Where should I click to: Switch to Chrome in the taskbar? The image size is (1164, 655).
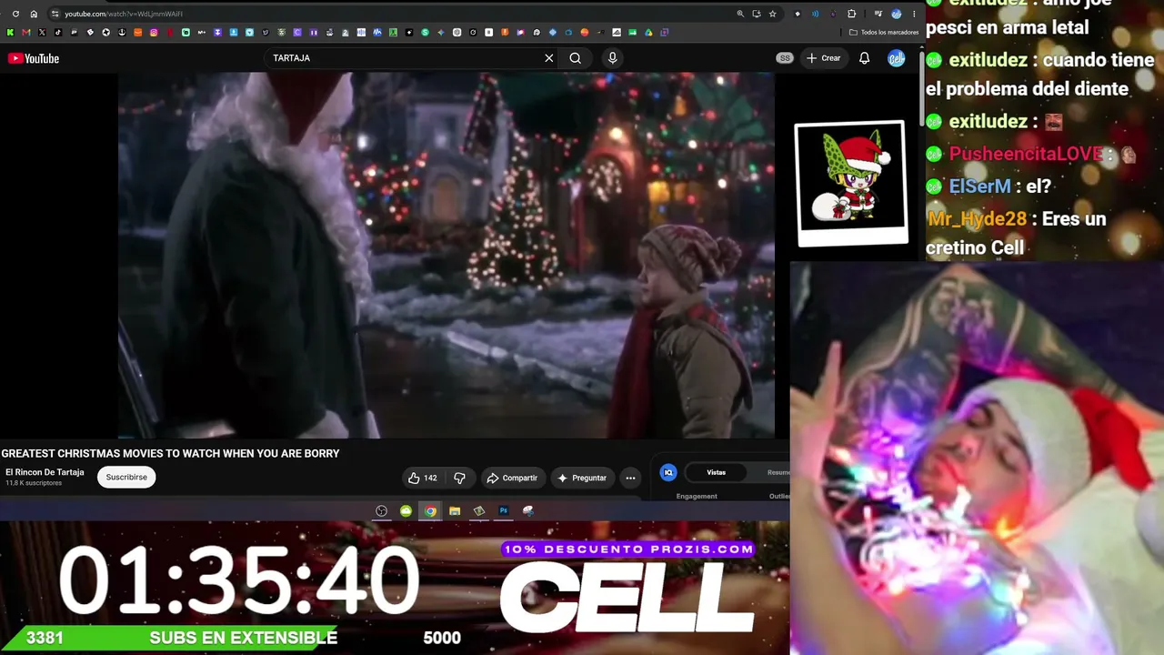point(430,511)
